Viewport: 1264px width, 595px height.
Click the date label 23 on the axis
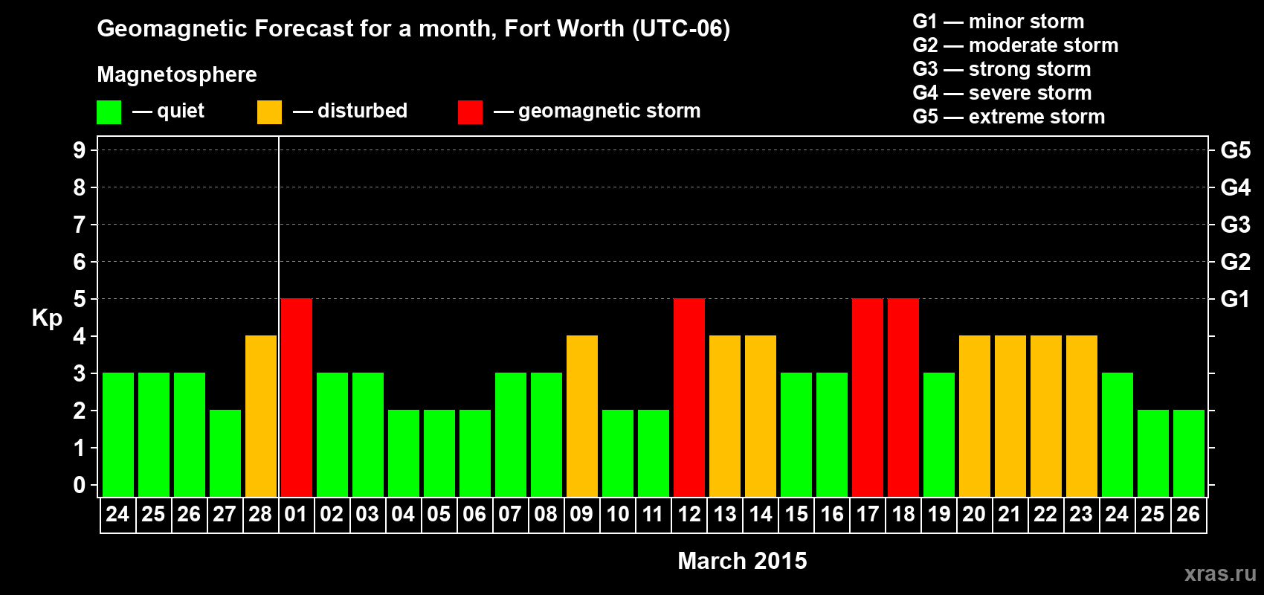click(x=1081, y=515)
